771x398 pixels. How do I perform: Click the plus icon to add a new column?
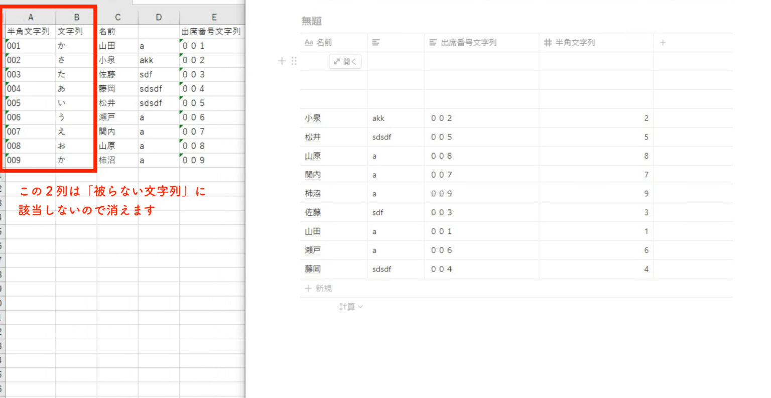(x=663, y=43)
